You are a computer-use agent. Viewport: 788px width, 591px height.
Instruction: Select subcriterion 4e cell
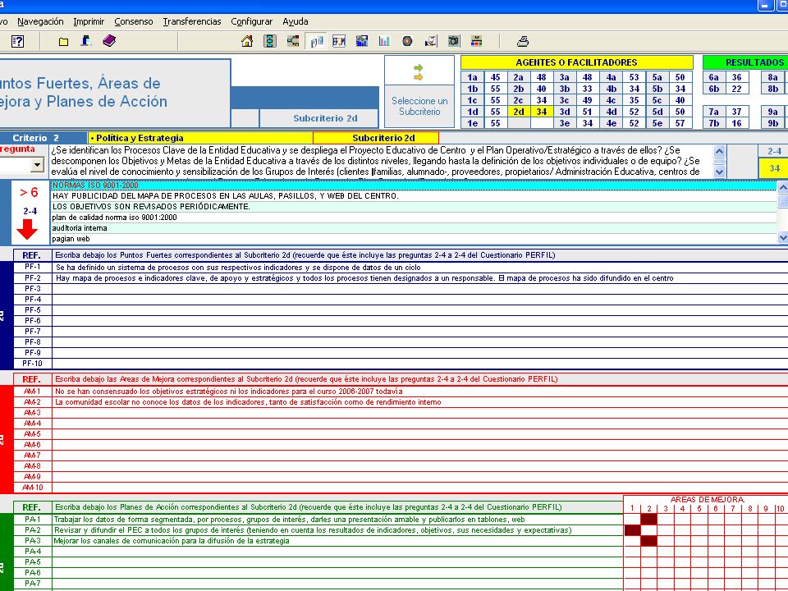(x=611, y=123)
